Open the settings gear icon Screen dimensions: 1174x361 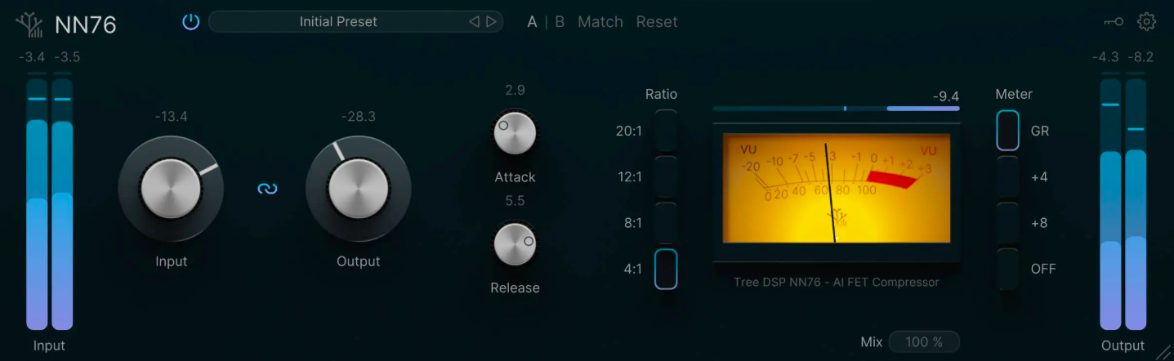pos(1147,22)
